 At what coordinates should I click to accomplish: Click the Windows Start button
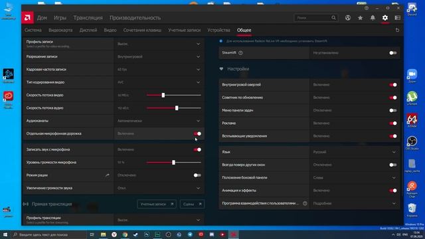click(5, 234)
